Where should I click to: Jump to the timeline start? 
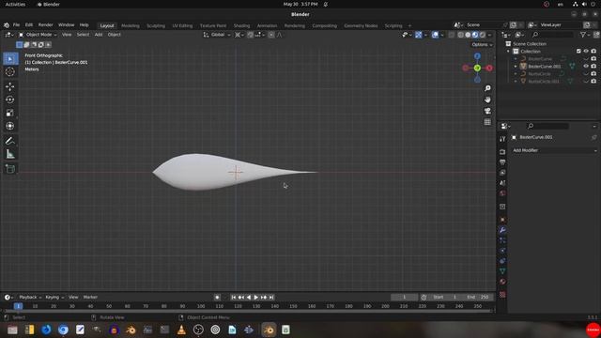coord(234,298)
